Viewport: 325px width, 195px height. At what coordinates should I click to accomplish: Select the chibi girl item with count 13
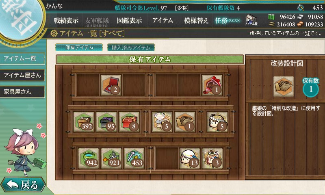coord(190,158)
